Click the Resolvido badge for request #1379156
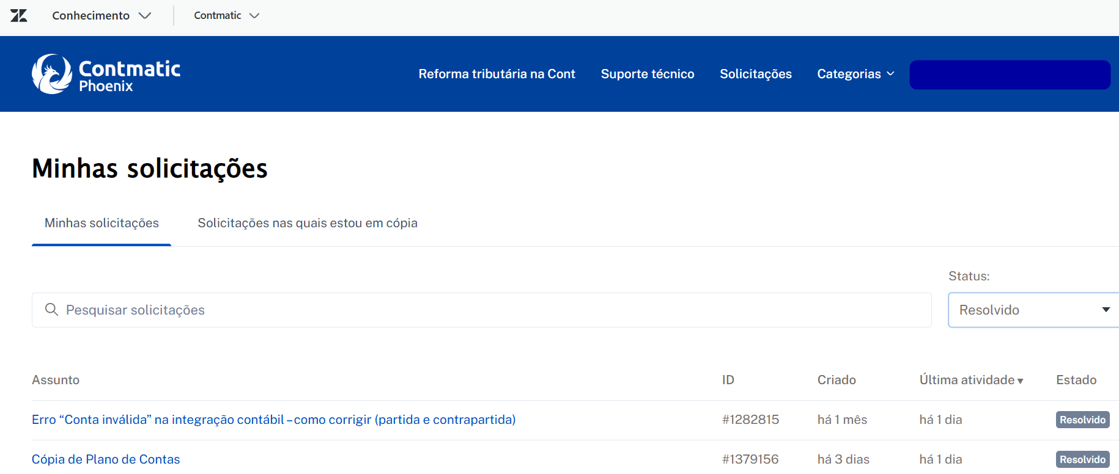Screen dimensions: 1119x474 pos(1082,459)
